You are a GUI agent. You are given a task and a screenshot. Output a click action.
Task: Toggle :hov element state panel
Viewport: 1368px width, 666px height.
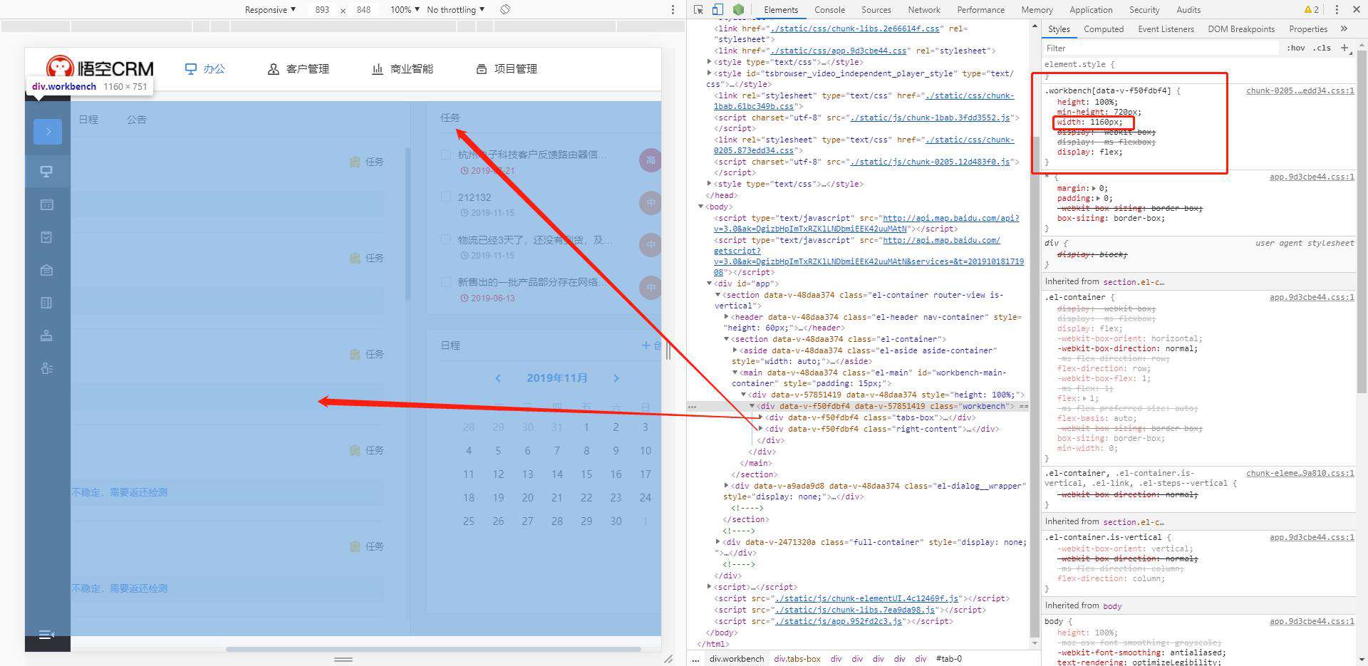(1296, 48)
